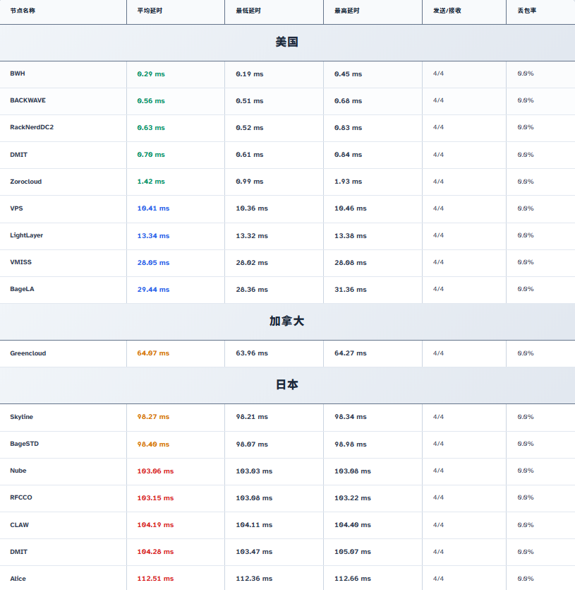Click the LightLayer node name

click(26, 235)
